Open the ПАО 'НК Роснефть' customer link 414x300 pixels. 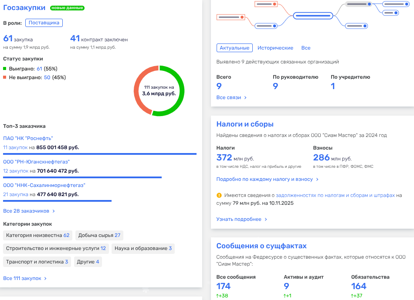pos(28,138)
